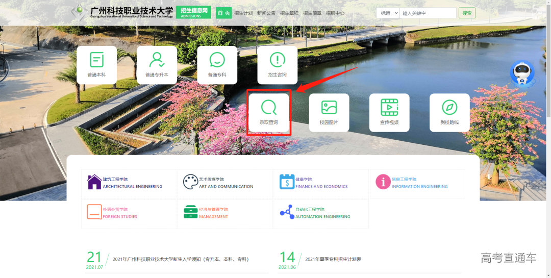Open the 标题 search-type dropdown
The image size is (551, 278).
(388, 13)
